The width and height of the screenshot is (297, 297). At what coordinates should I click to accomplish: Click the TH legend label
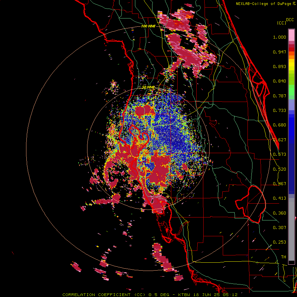coord(283,257)
